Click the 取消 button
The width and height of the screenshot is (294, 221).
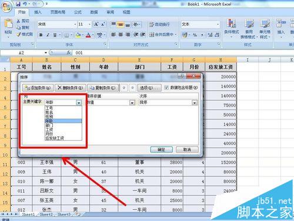(x=187, y=150)
